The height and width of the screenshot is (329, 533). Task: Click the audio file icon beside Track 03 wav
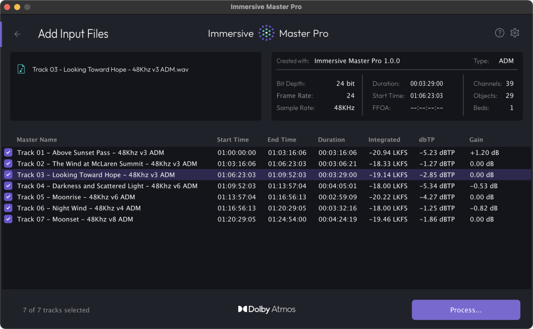coord(21,69)
